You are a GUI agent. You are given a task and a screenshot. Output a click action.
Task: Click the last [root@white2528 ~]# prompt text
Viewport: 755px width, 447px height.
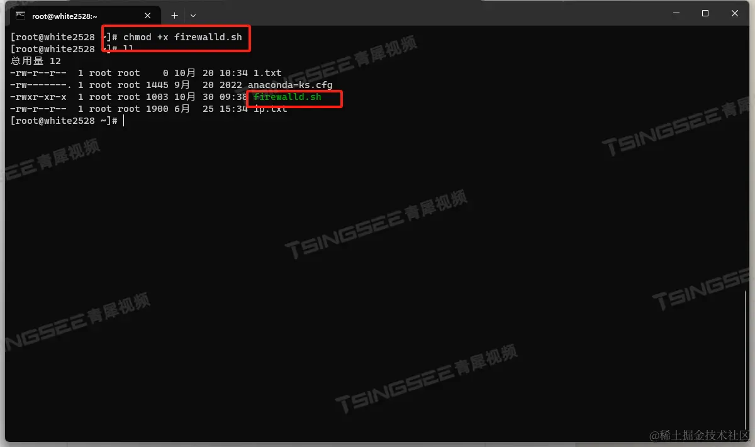(64, 121)
